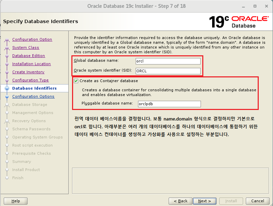Click the step bullet beside Configuration Type
Viewport: 273px width, 206px height.
(7, 80)
